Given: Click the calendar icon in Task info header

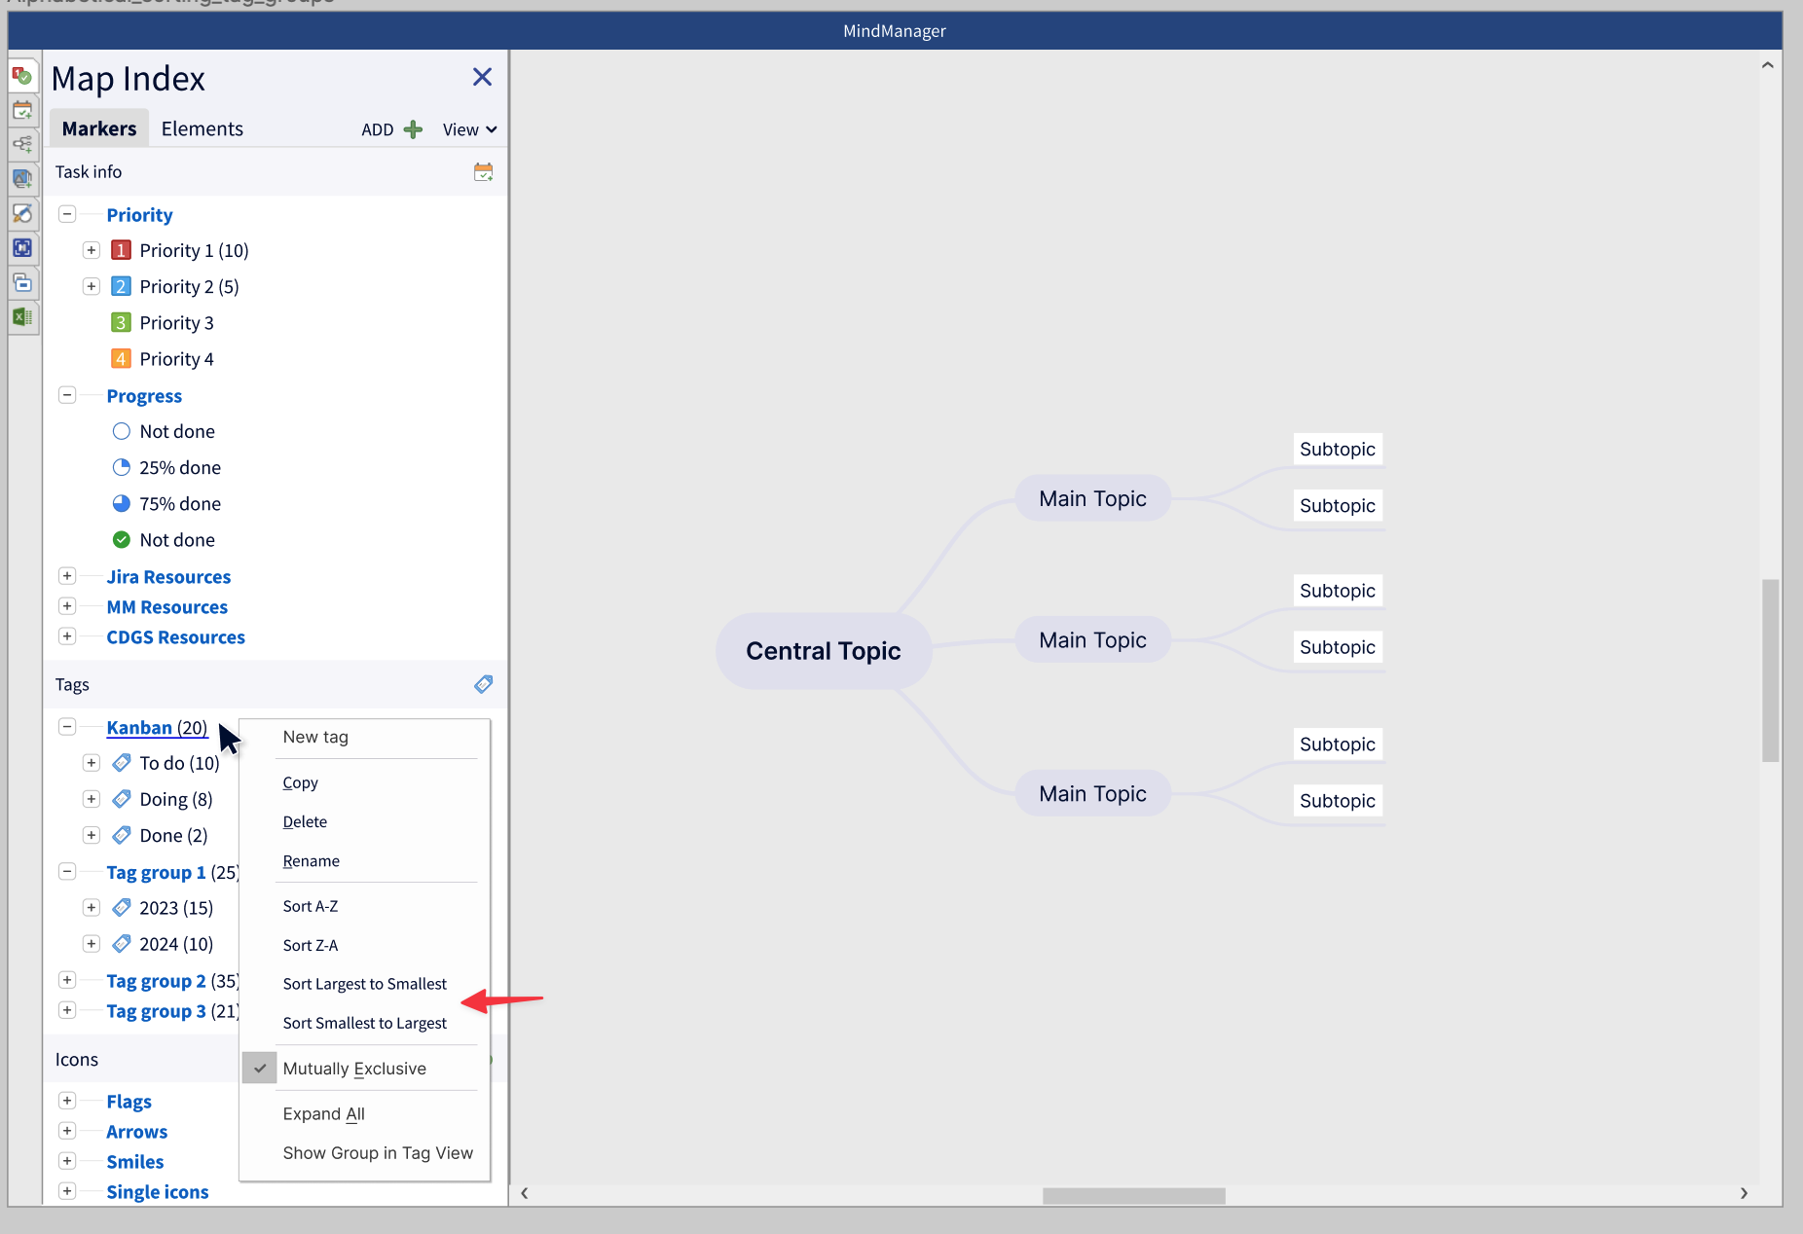Looking at the screenshot, I should pyautogui.click(x=483, y=172).
